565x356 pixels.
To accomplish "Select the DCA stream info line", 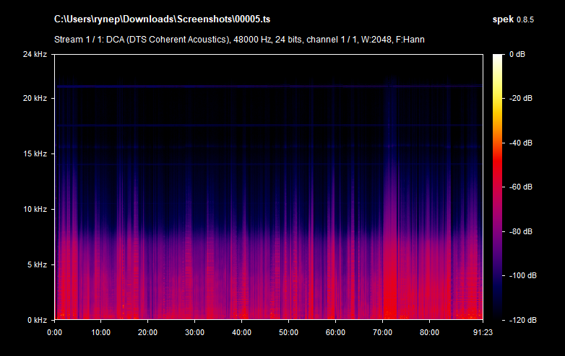I will pos(239,39).
